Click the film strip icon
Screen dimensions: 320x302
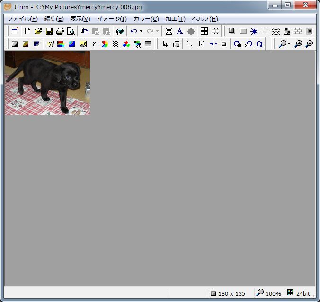coord(215,31)
